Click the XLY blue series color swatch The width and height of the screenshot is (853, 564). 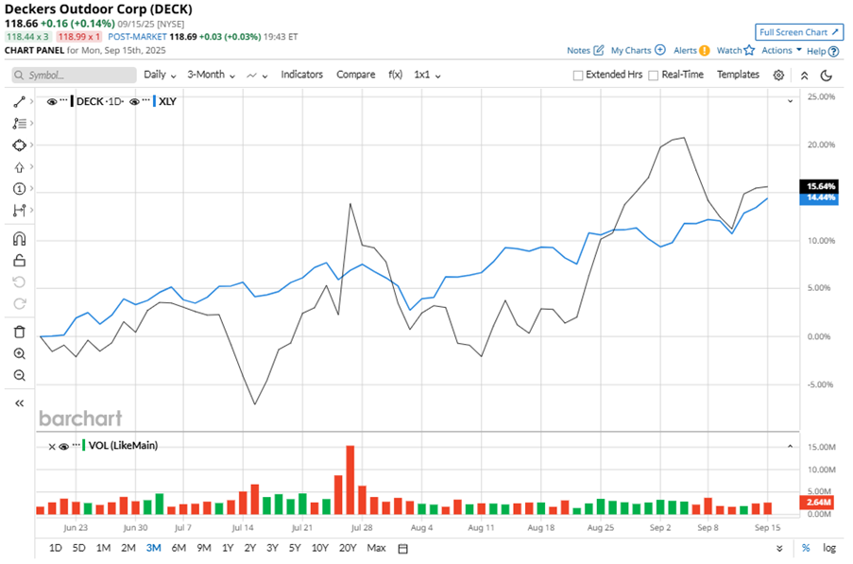click(x=155, y=101)
